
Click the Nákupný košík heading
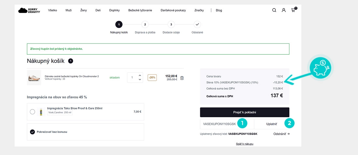46,61
